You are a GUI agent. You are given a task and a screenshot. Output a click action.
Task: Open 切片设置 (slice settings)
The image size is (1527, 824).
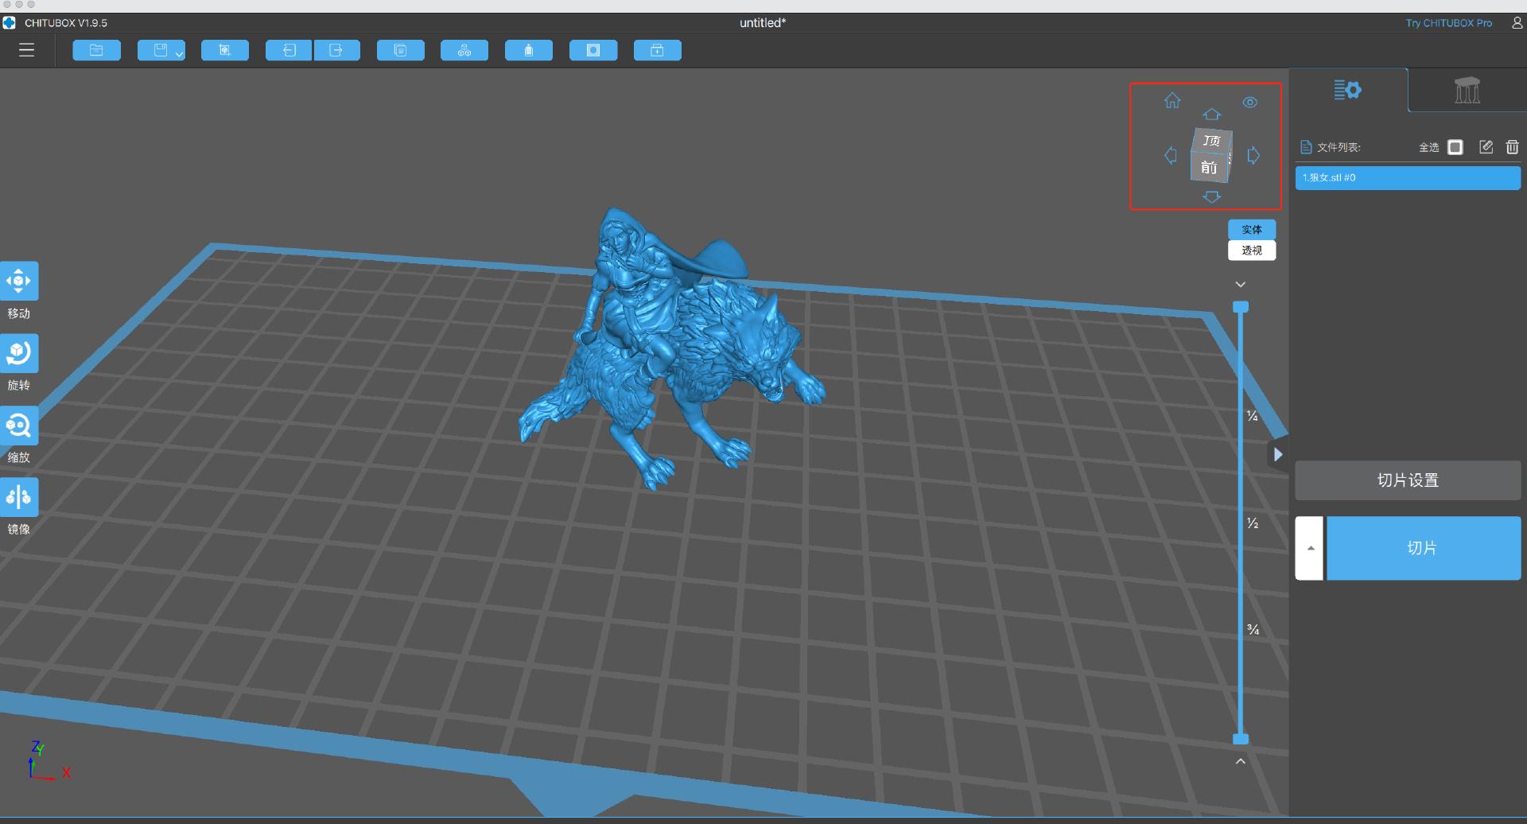pos(1407,480)
